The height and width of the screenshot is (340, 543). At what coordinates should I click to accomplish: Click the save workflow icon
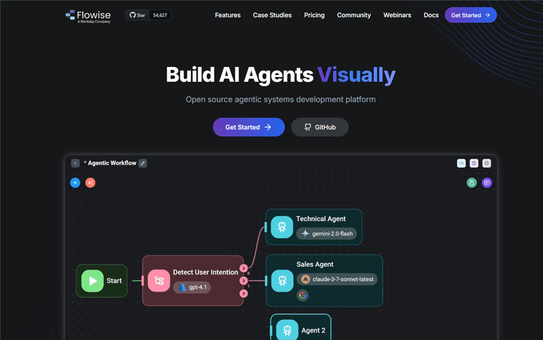(474, 163)
